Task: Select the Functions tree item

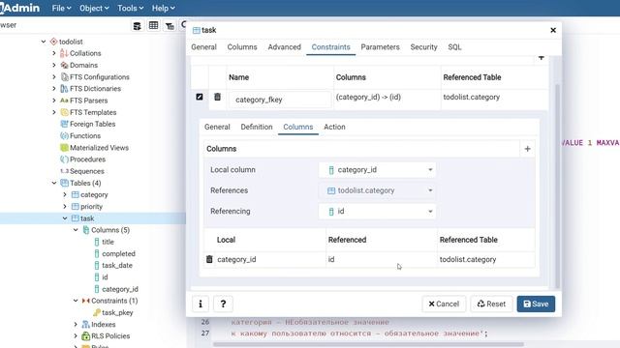Action: tap(85, 135)
